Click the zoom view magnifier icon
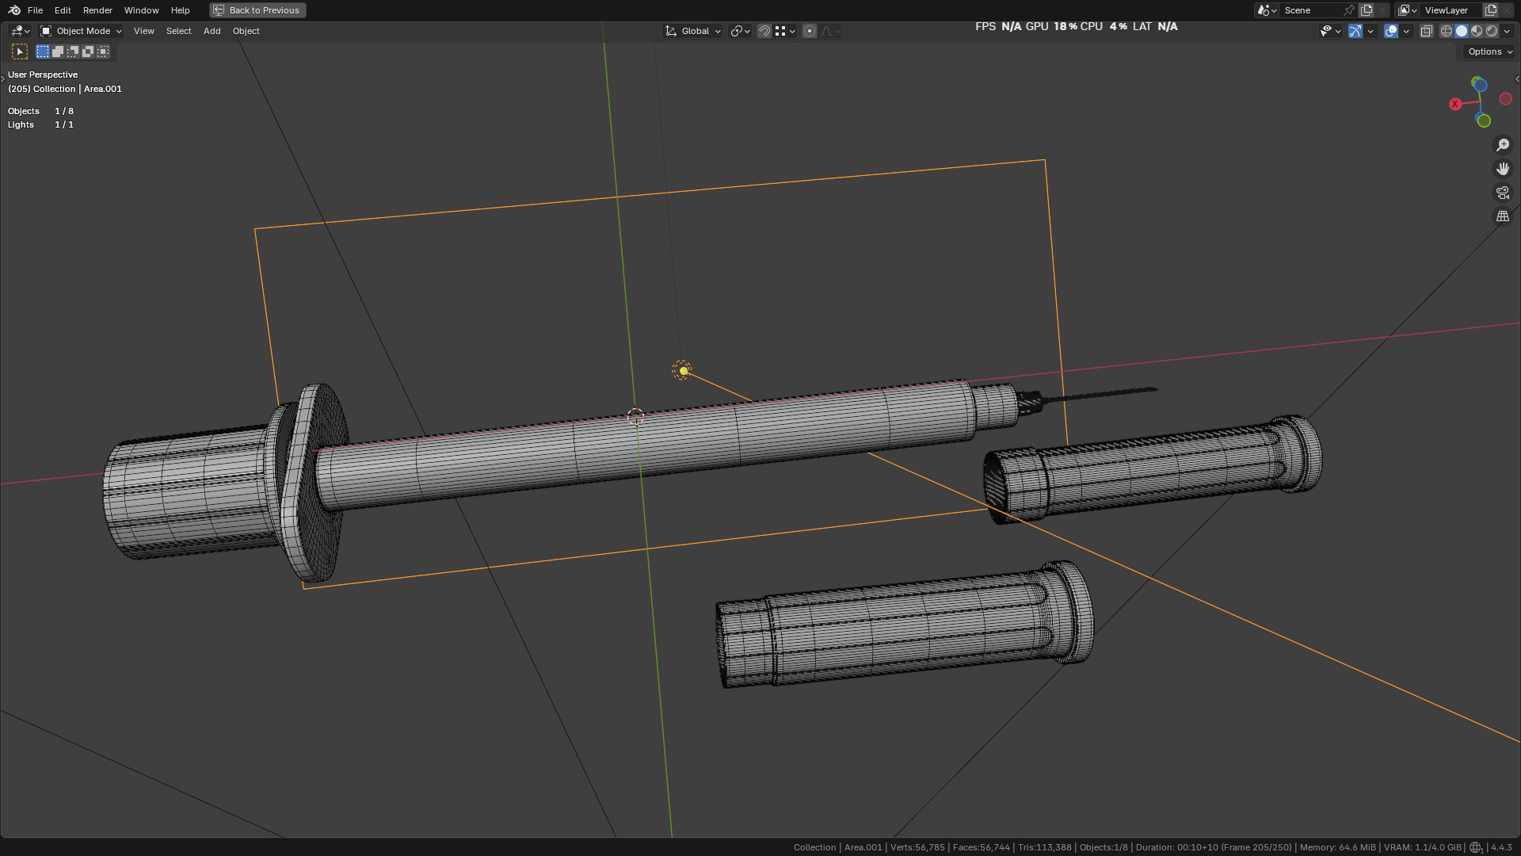1521x856 pixels. tap(1503, 145)
